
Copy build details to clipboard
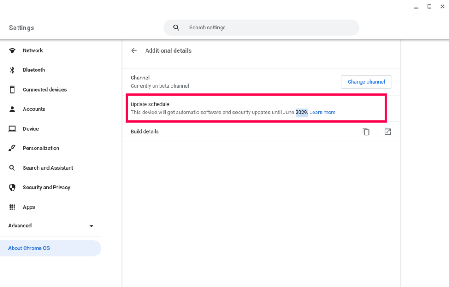click(366, 131)
